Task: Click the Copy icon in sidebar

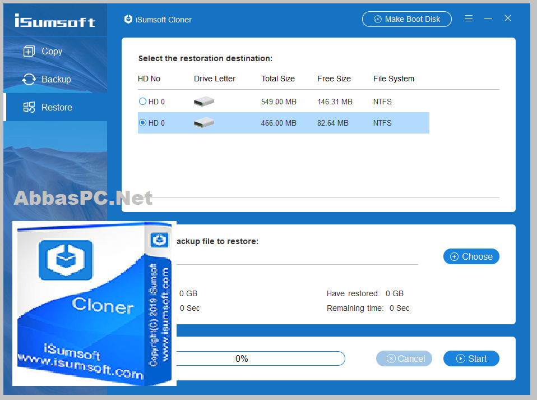Action: (29, 52)
